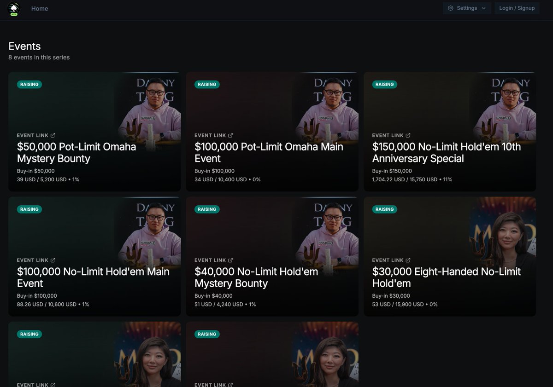The height and width of the screenshot is (387, 553).
Task: Click RAISING badge on $40,000 Mystery Bounty card
Action: click(207, 209)
